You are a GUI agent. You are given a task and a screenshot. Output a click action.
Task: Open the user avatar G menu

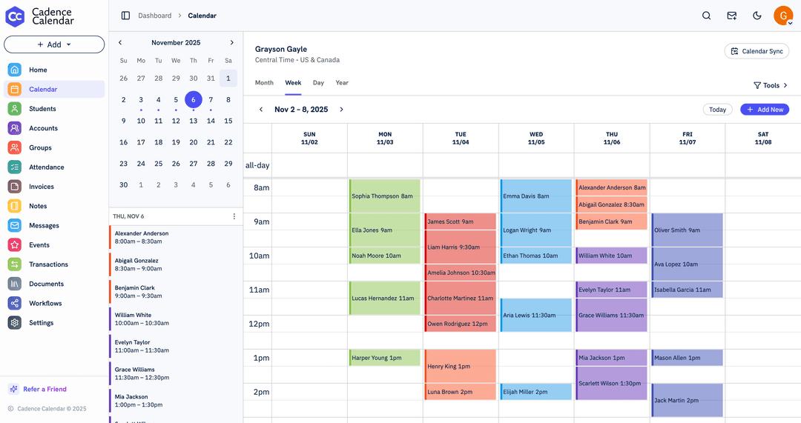[x=783, y=16]
